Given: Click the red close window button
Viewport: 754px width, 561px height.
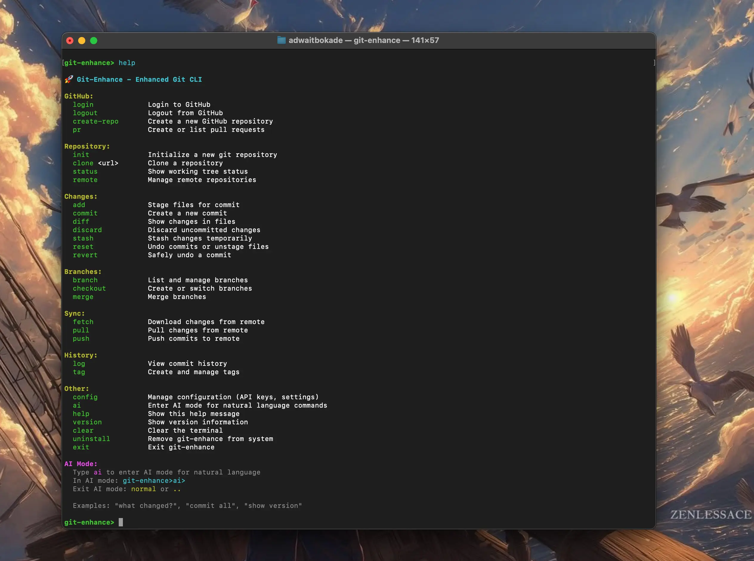Looking at the screenshot, I should pyautogui.click(x=70, y=41).
